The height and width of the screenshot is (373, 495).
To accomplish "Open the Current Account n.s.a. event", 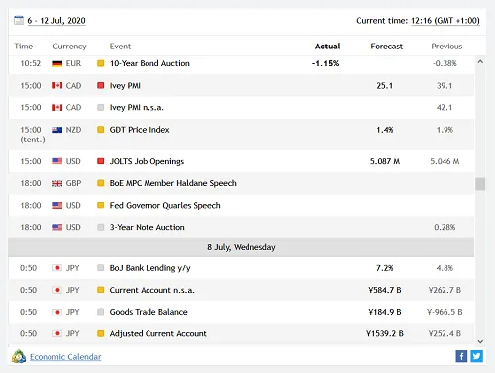I will point(152,290).
